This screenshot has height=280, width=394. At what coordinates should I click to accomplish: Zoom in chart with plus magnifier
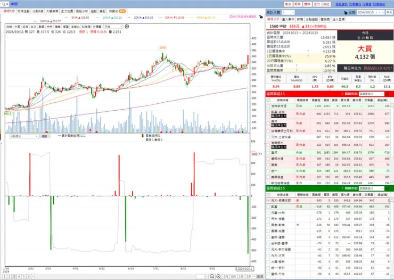[219, 276]
